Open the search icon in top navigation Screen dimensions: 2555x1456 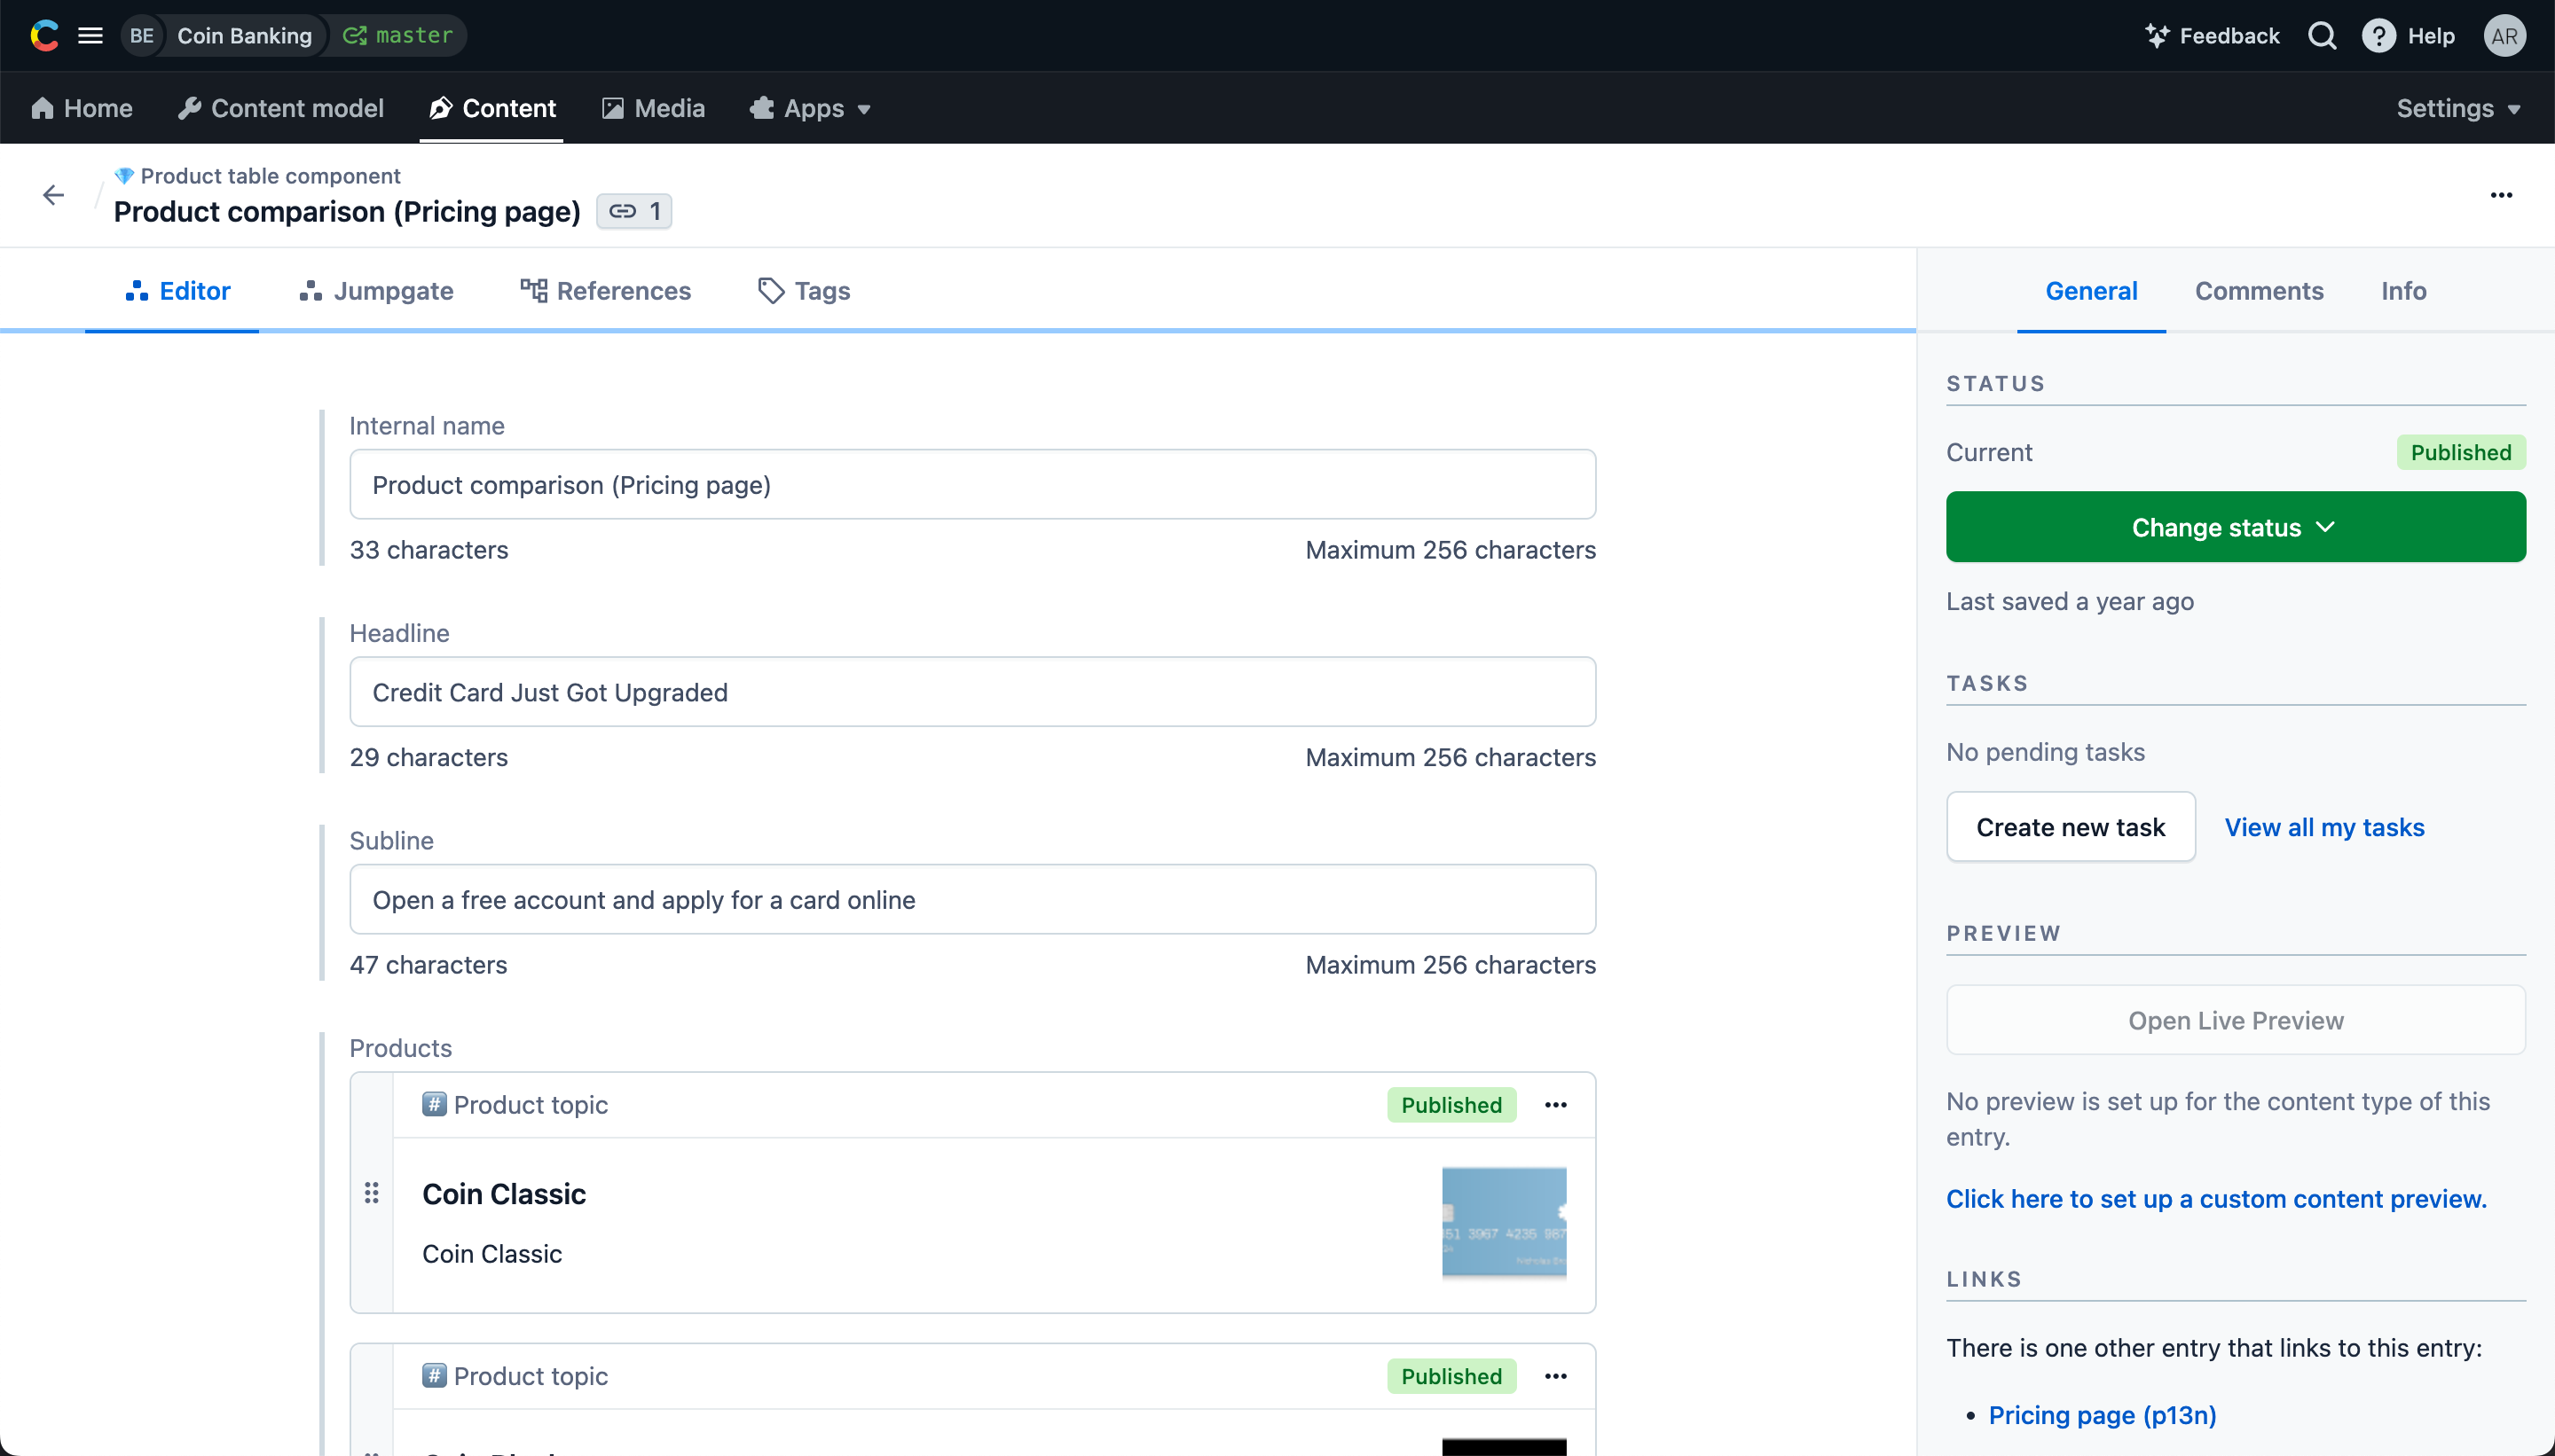click(2322, 35)
